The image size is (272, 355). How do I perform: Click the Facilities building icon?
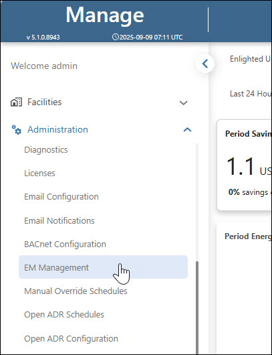click(16, 102)
